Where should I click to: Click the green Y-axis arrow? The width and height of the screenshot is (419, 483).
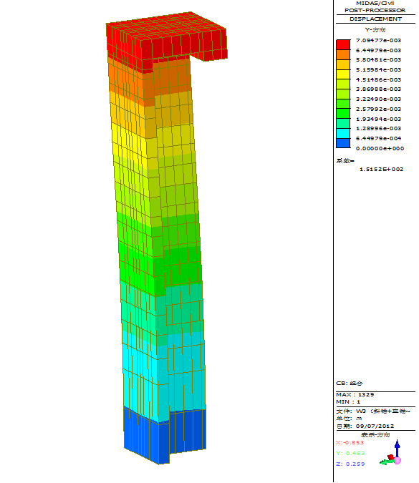[x=385, y=462]
